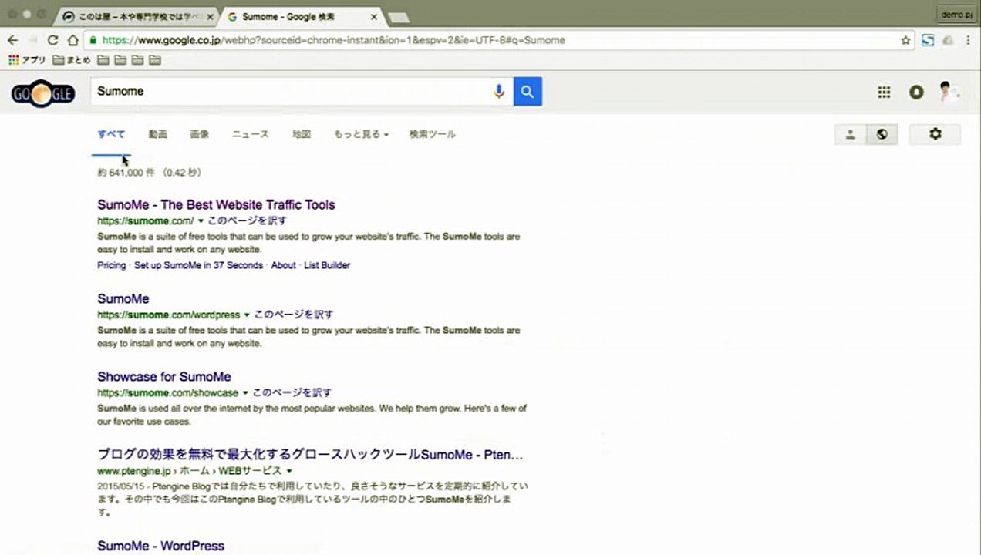Open the SumoMe - WordPress result

point(161,546)
